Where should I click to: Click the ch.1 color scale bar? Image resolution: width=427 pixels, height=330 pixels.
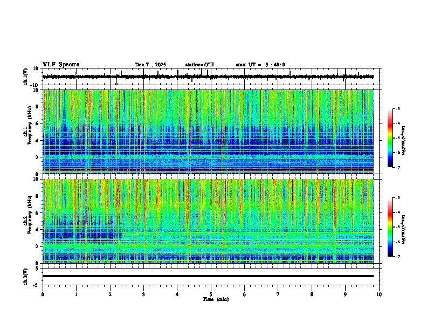tap(390, 138)
